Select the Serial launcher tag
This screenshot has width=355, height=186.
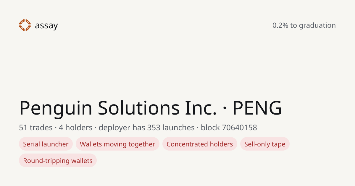point(46,144)
